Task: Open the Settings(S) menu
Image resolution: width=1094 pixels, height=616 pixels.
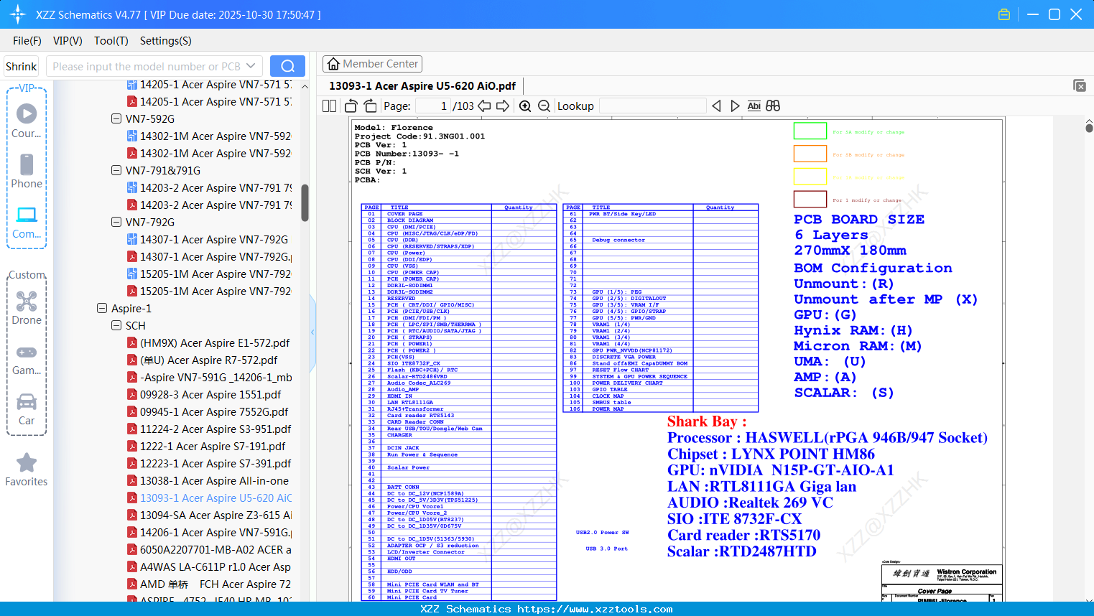Action: 166,41
